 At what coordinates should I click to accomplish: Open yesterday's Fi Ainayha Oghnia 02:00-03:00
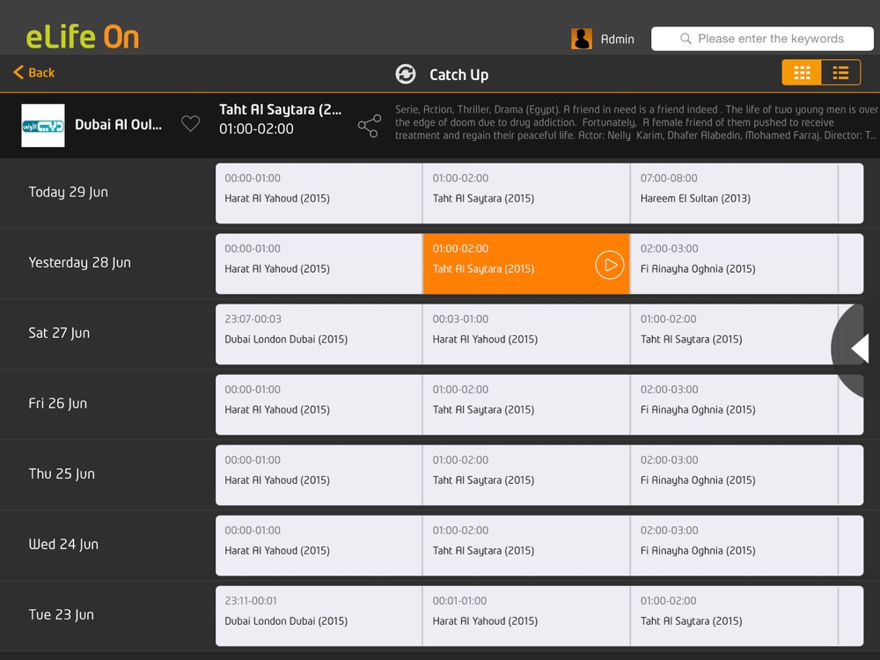(734, 264)
